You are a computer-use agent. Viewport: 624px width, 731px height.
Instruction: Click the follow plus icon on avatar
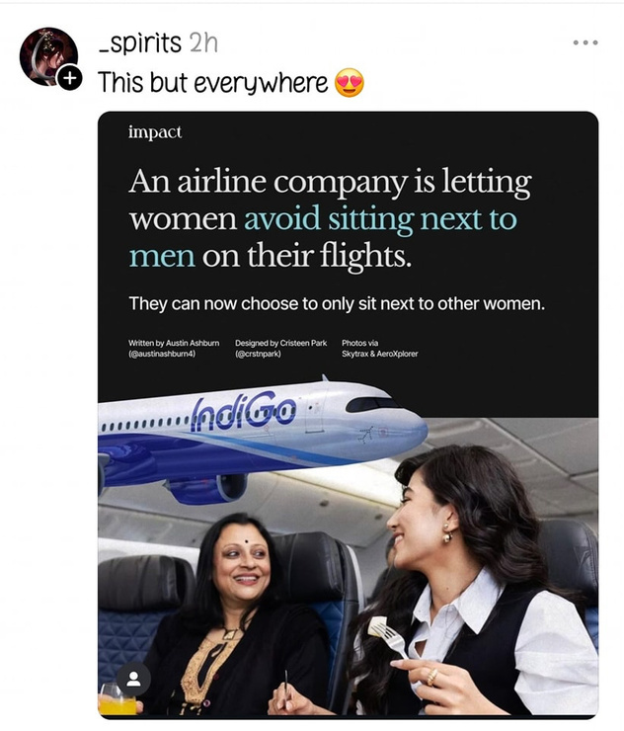click(69, 79)
